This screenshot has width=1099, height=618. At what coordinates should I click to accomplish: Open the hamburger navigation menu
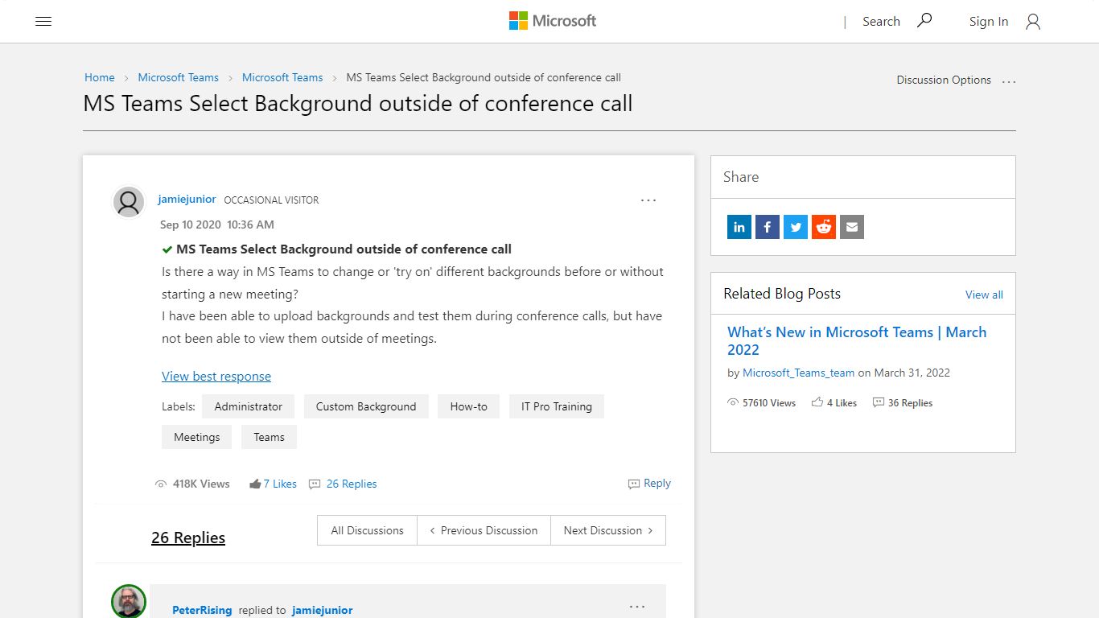pos(43,22)
